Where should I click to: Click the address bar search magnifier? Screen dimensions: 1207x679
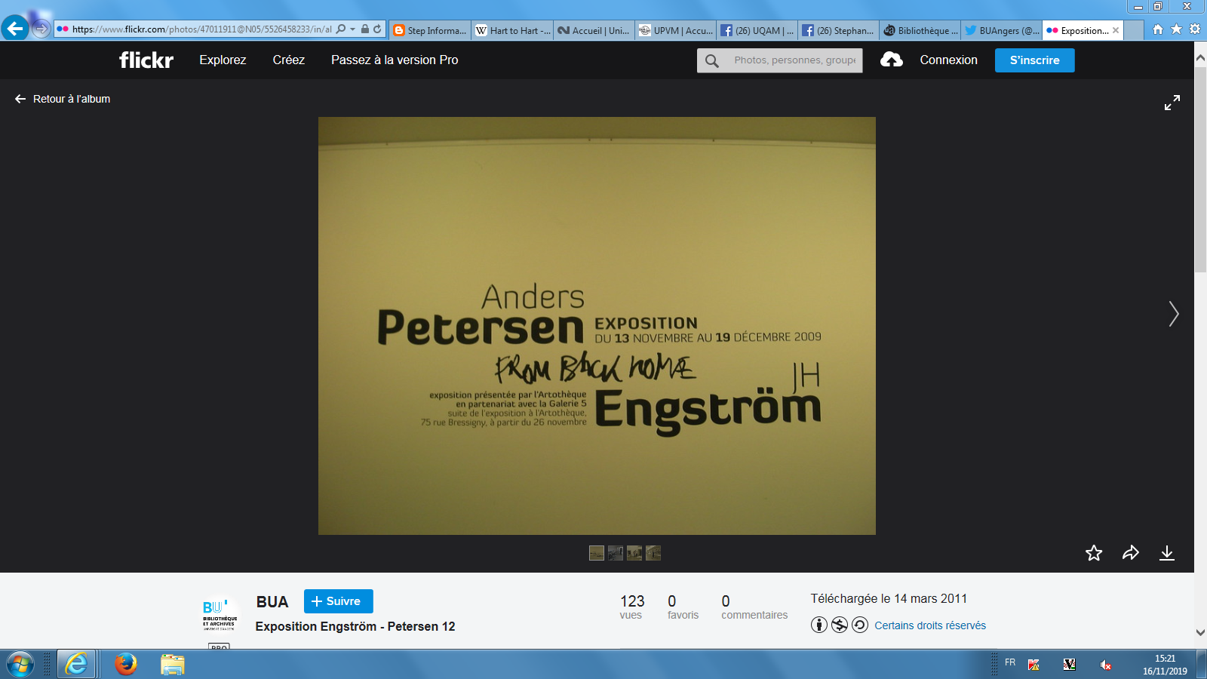[341, 29]
